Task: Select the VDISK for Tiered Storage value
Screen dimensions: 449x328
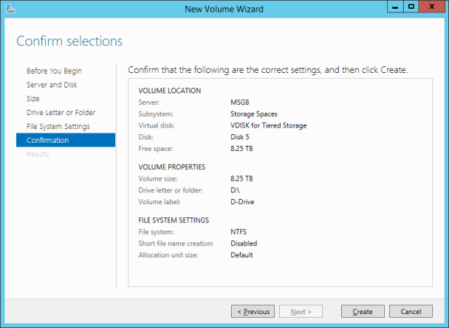Action: click(x=268, y=125)
